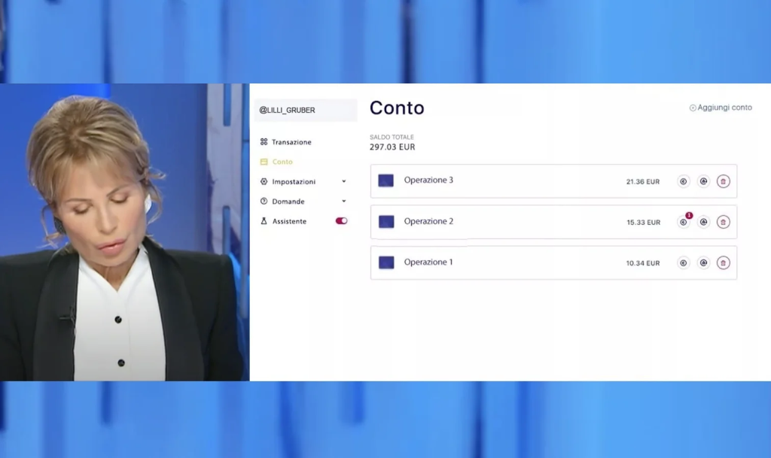771x458 pixels.
Task: Delete Operazione 3 with the trash icon
Action: (723, 182)
